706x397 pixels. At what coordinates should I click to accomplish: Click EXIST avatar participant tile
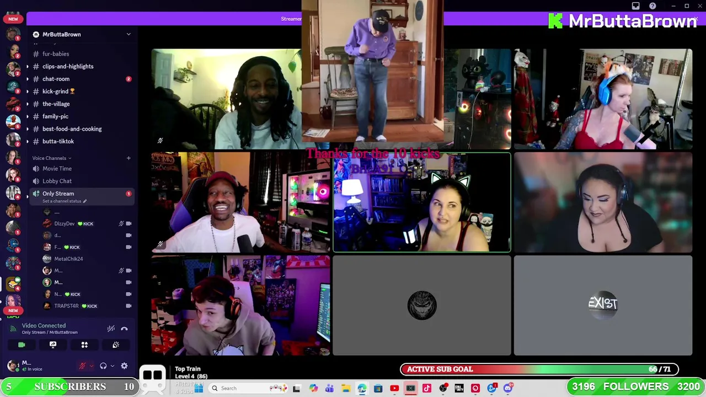(x=603, y=305)
